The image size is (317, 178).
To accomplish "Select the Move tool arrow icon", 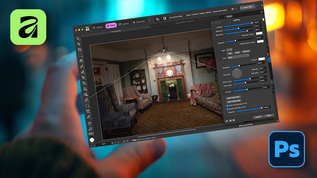I will click(x=78, y=38).
